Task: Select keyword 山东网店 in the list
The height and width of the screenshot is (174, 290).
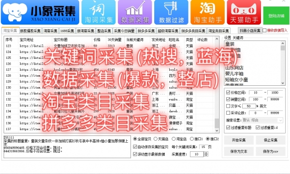Action: [234, 68]
